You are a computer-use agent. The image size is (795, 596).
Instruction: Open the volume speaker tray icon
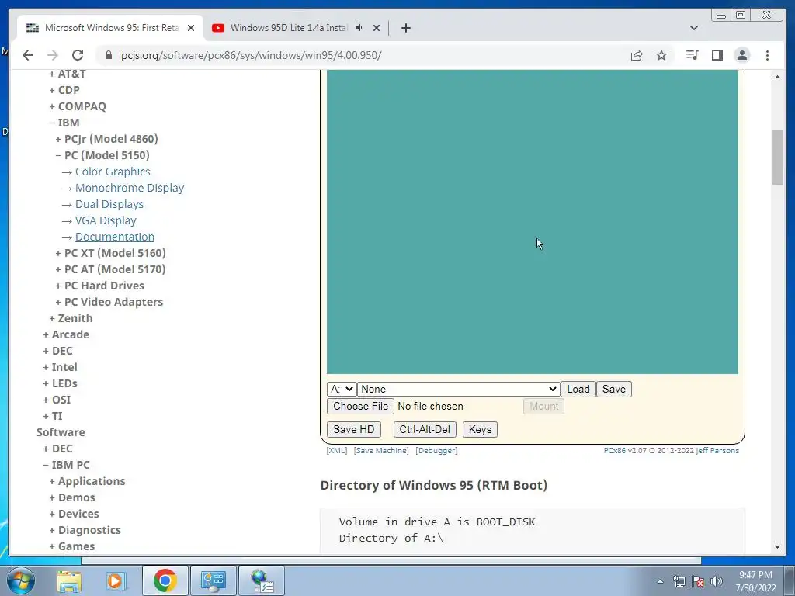[717, 581]
